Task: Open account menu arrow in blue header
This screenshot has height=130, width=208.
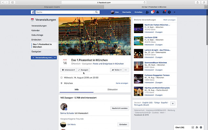Action: tap(174, 12)
